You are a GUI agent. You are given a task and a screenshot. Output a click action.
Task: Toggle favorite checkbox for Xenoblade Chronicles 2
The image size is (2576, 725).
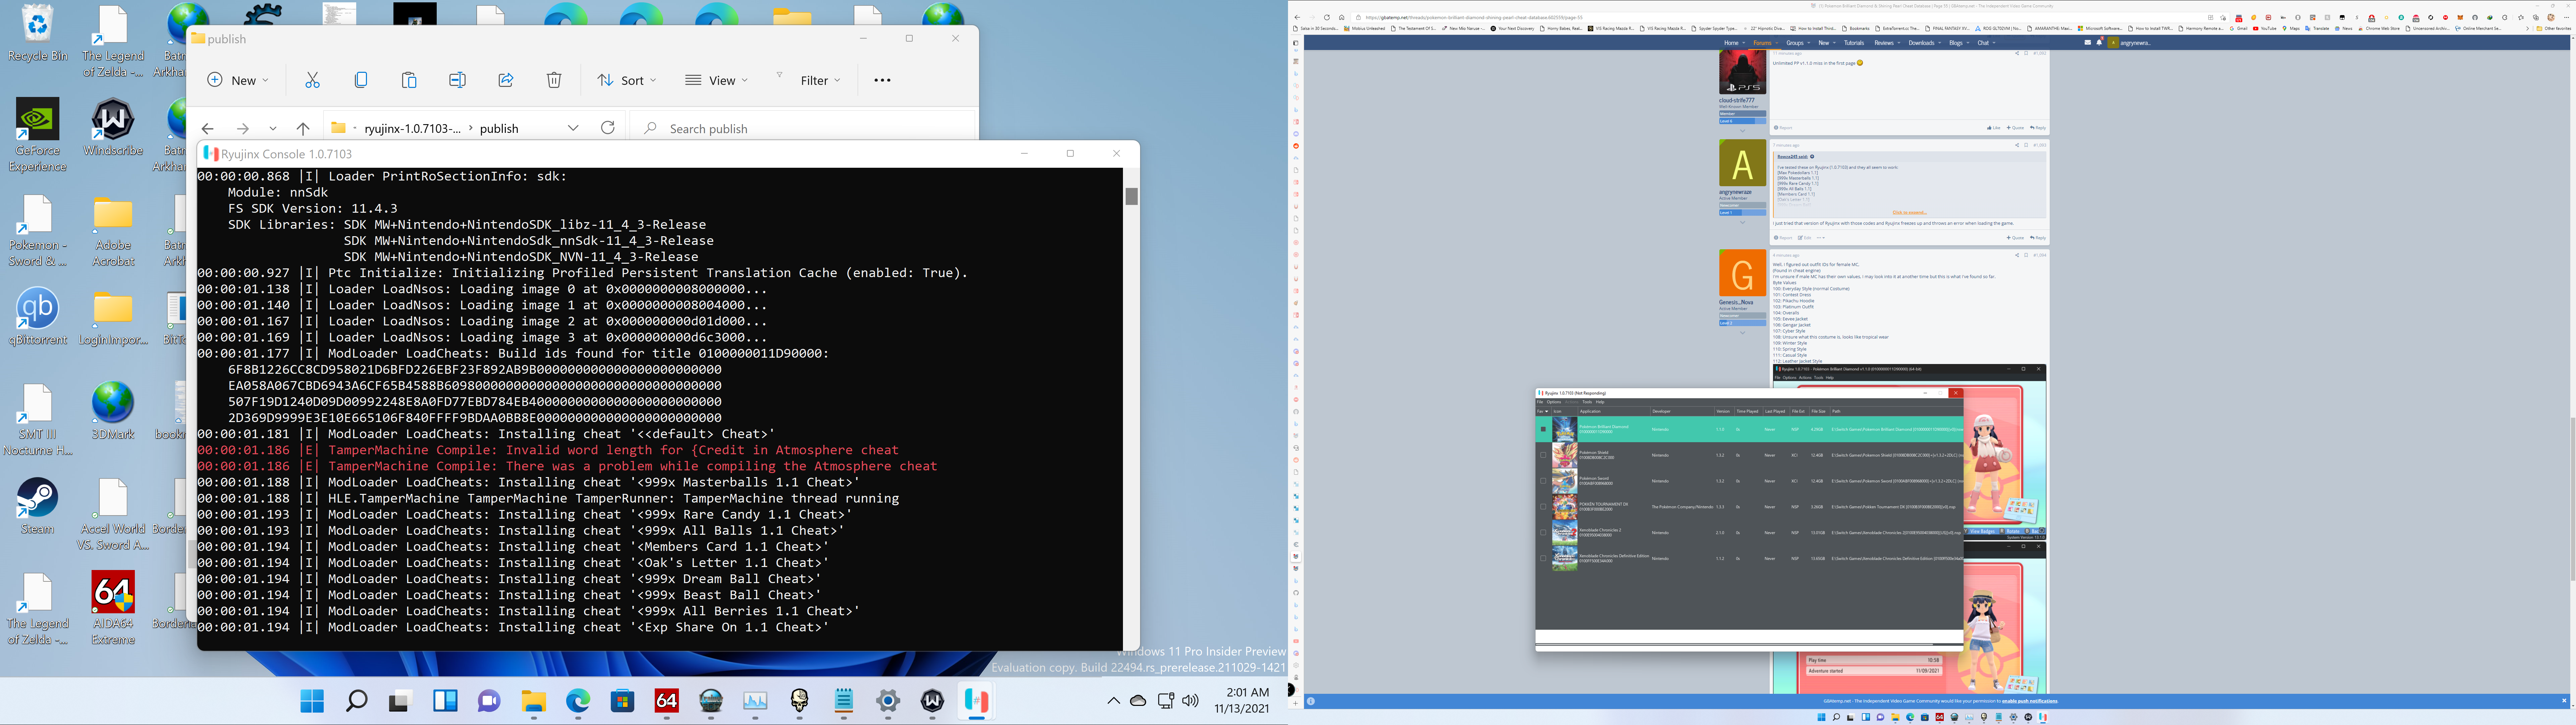[x=1543, y=533]
